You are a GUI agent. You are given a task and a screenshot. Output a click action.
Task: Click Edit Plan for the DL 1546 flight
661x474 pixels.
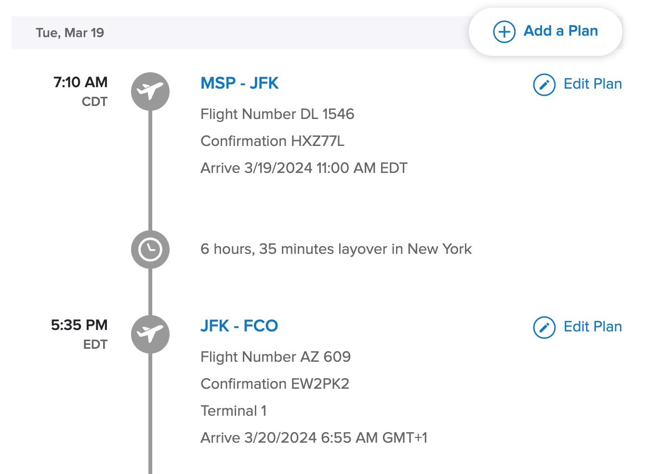coord(593,84)
